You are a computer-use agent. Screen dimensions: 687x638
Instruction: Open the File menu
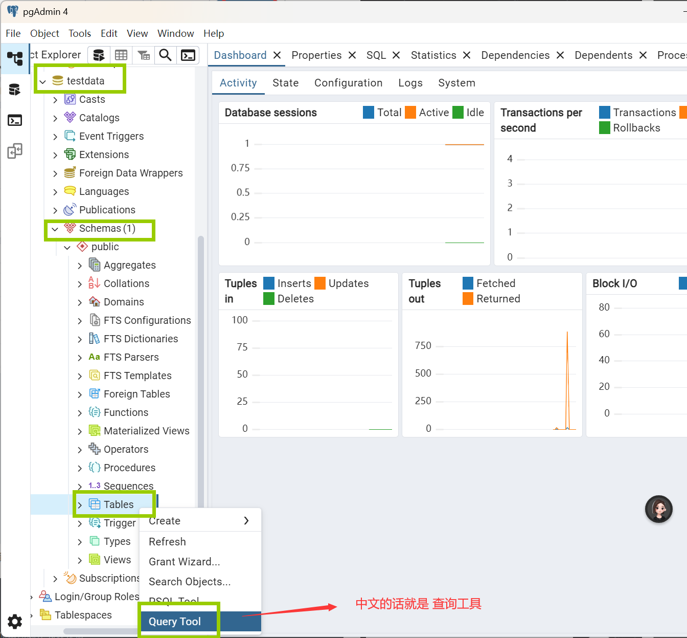(13, 33)
